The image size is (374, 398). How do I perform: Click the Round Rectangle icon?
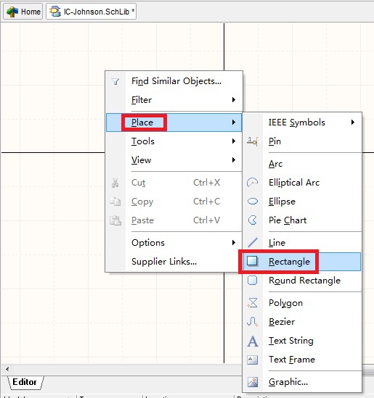[253, 281]
